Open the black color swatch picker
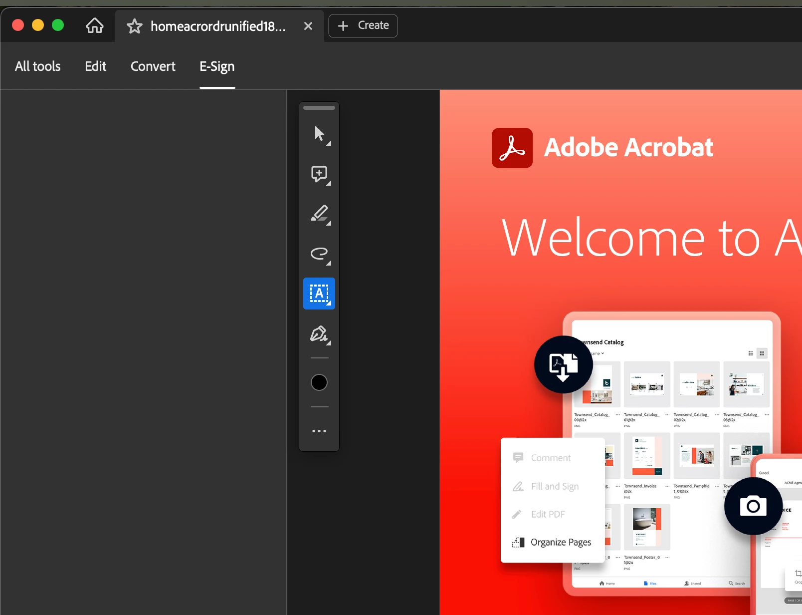 point(319,382)
